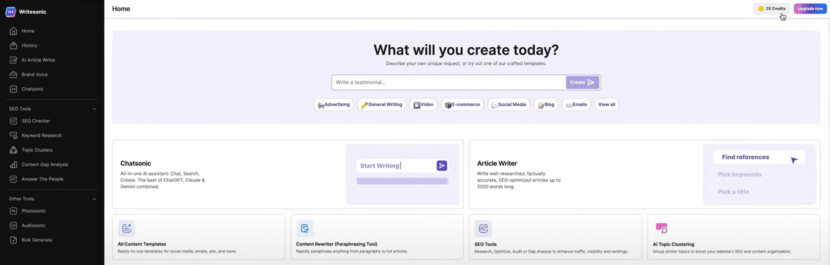Viewport: 830px width, 265px height.
Task: Open History from the sidebar
Action: point(29,46)
